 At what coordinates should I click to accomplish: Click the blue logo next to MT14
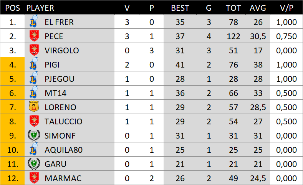click(34, 93)
